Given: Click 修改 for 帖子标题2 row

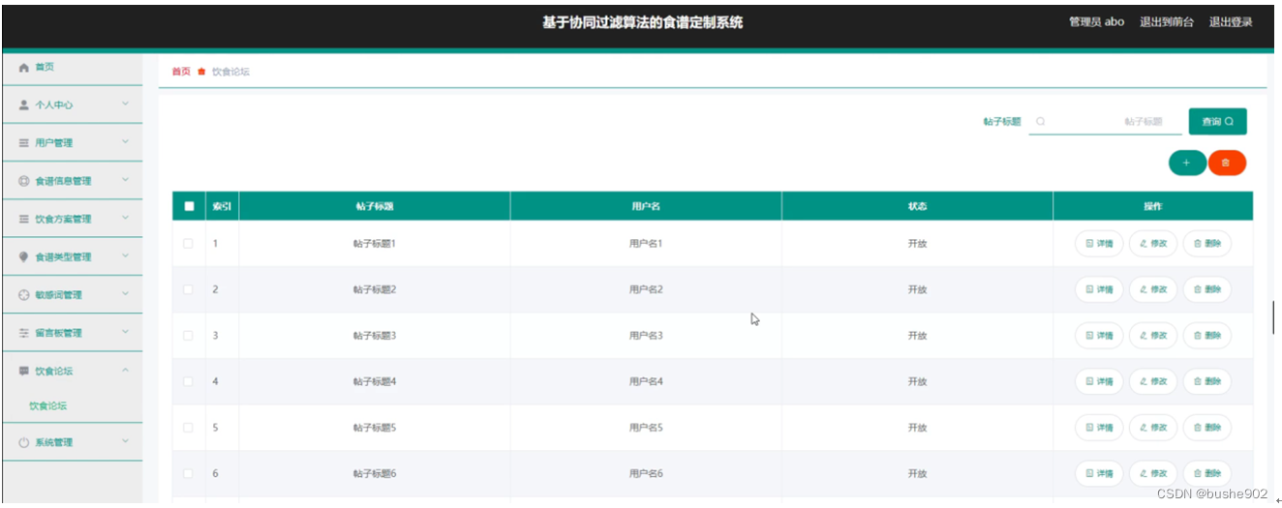Looking at the screenshot, I should click(x=1153, y=289).
